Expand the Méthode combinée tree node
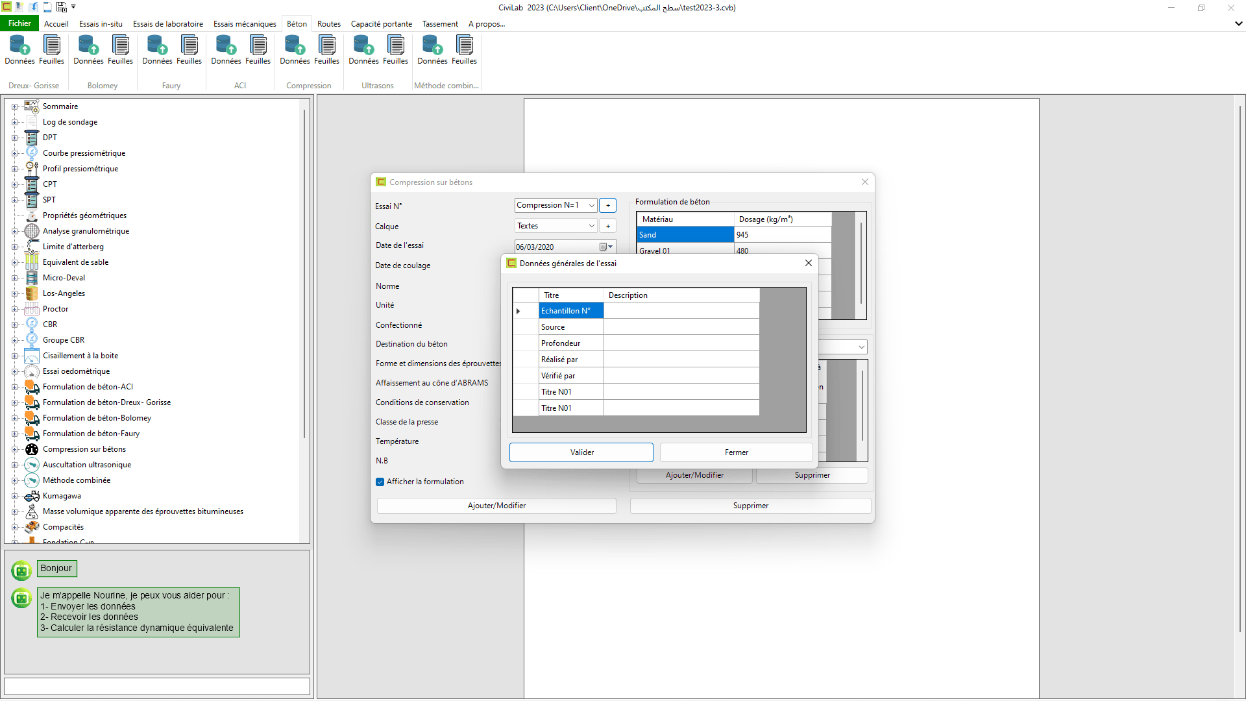1246x701 pixels. pyautogui.click(x=14, y=480)
